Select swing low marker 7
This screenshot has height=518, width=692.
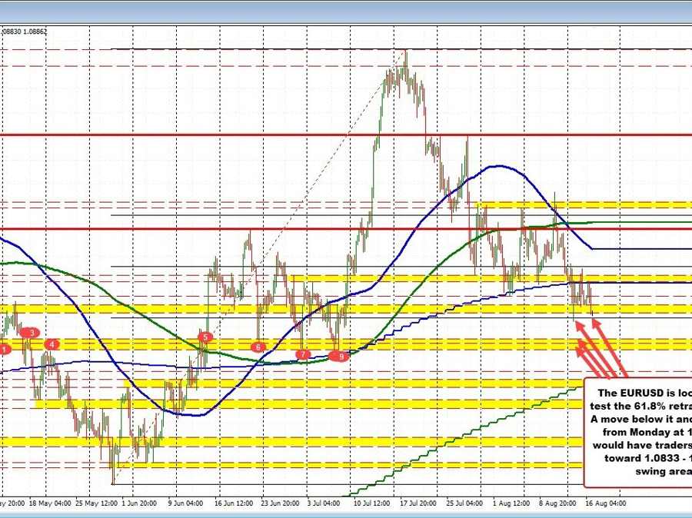(x=303, y=354)
